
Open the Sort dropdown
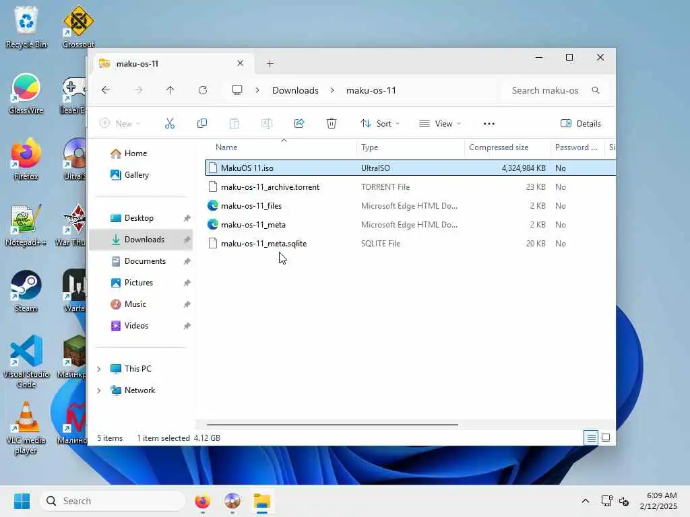click(x=380, y=124)
